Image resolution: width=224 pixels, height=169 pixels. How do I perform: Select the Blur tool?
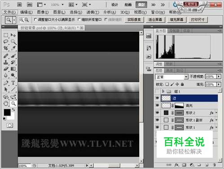tap(6, 75)
